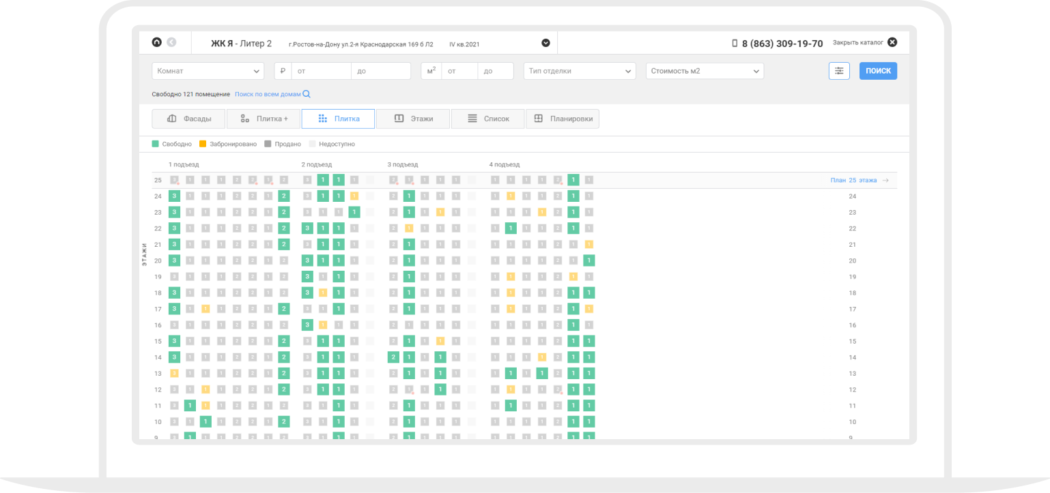The height and width of the screenshot is (493, 1050).
Task: Click the '4 подъезд' heading
Action: coord(505,164)
